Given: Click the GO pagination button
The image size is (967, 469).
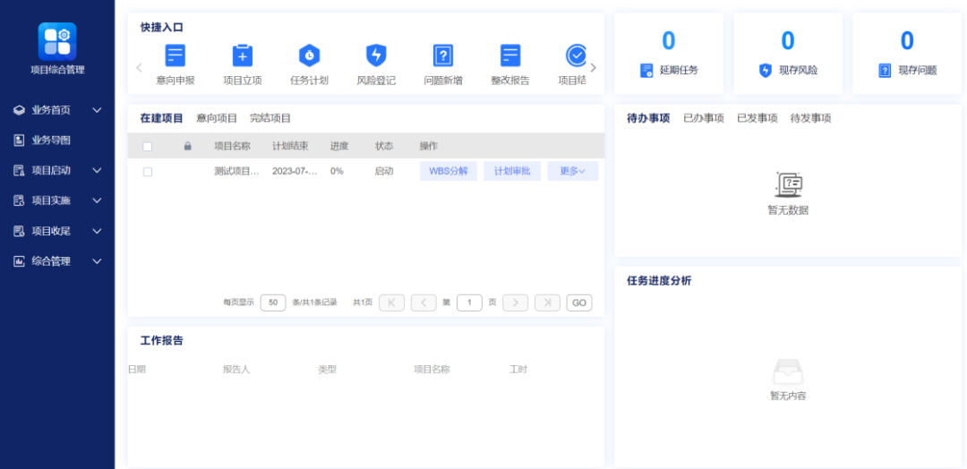Looking at the screenshot, I should click(x=579, y=303).
